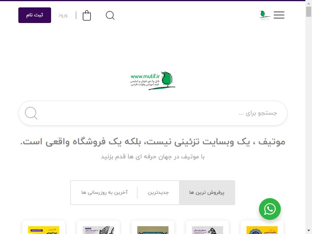Screen dimensions: 312x234
Task: Focus the جستجو برای search field
Action: tap(153, 113)
